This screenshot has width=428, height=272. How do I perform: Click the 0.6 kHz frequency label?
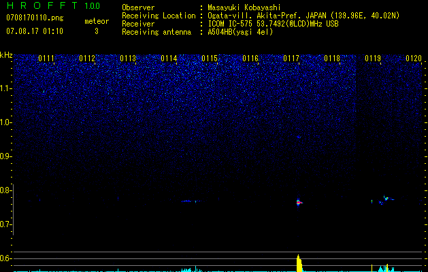coord(5,258)
